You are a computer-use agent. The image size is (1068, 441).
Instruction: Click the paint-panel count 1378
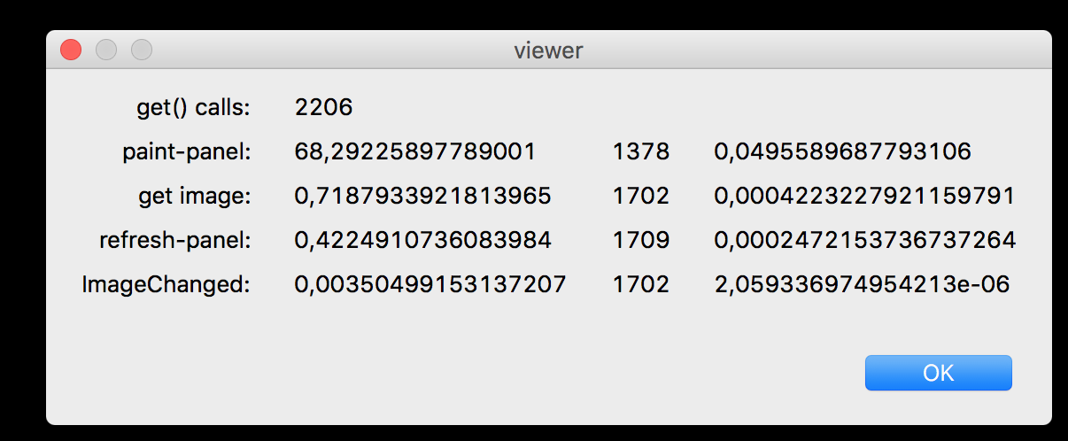click(x=640, y=152)
